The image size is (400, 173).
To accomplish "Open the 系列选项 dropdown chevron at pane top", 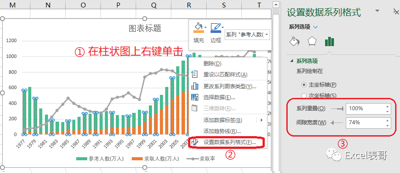I will 315,27.
